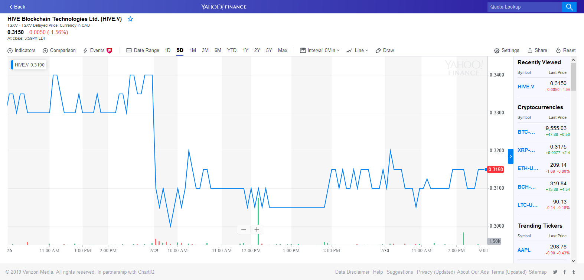Share the chart

point(537,51)
